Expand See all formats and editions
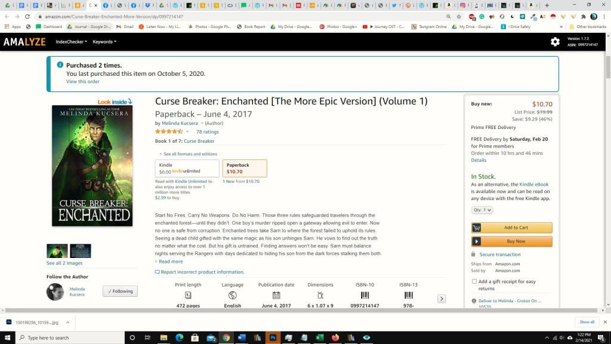This screenshot has height=344, width=611. (190, 154)
